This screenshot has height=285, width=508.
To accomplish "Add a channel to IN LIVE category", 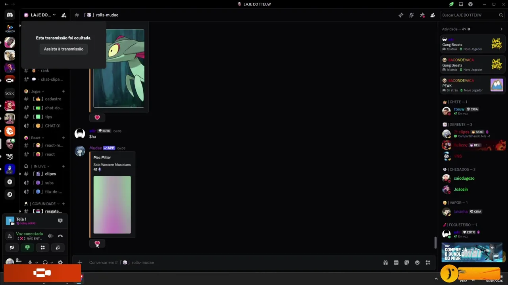I will tap(63, 166).
